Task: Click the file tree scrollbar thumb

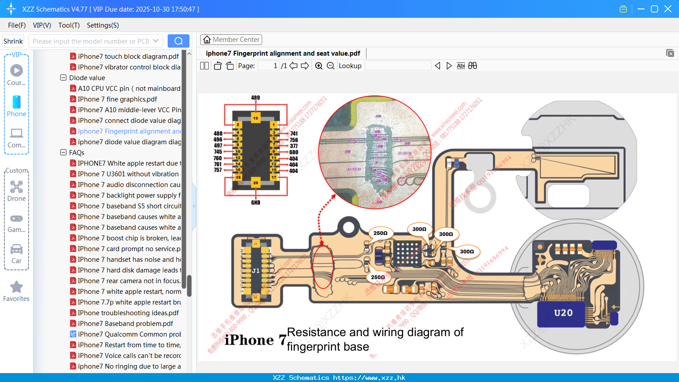Action: 189,286
